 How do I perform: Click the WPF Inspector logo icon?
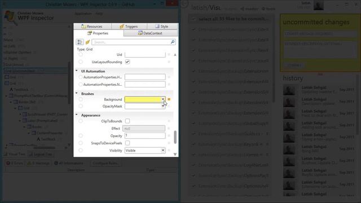click(10, 17)
